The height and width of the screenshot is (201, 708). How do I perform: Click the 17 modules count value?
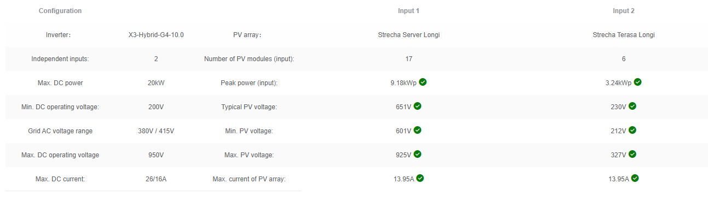click(x=409, y=59)
